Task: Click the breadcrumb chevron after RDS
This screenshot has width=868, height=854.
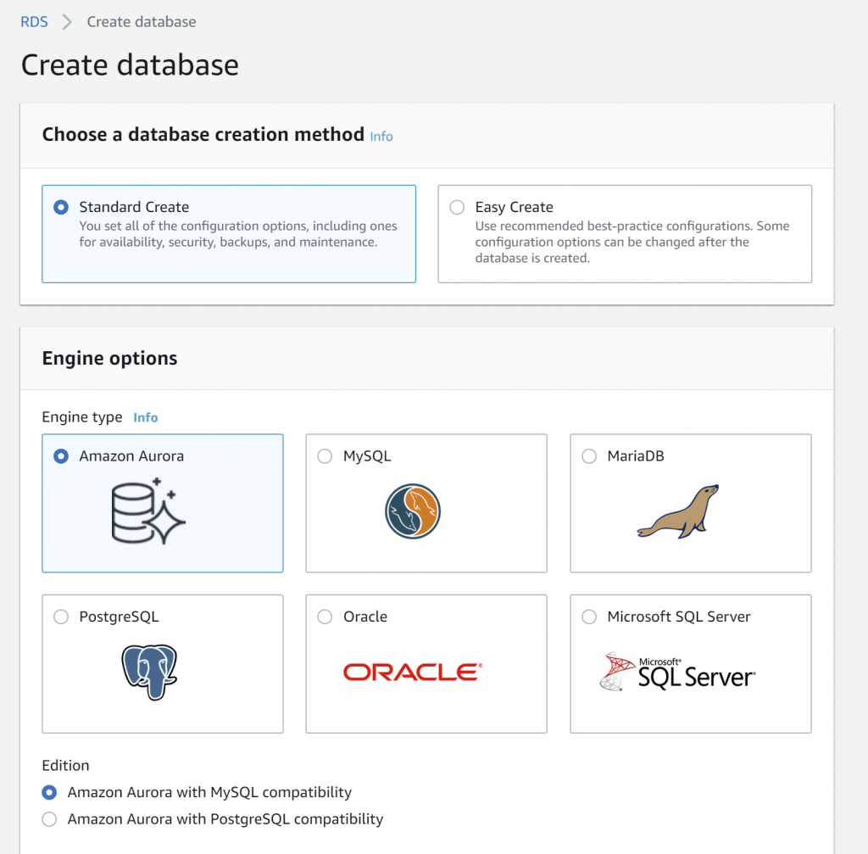Action: [67, 21]
